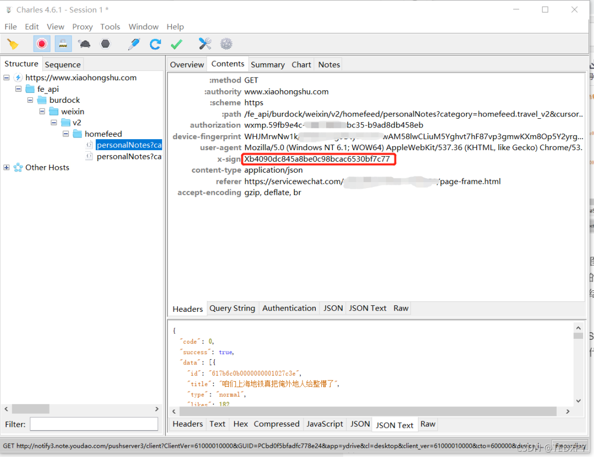Open the Tools menu
Image resolution: width=594 pixels, height=457 pixels.
[110, 26]
